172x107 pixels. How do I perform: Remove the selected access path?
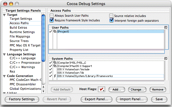[158, 89]
